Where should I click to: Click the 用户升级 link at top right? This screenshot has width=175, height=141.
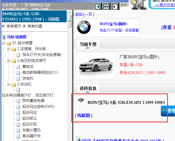click(x=164, y=5)
